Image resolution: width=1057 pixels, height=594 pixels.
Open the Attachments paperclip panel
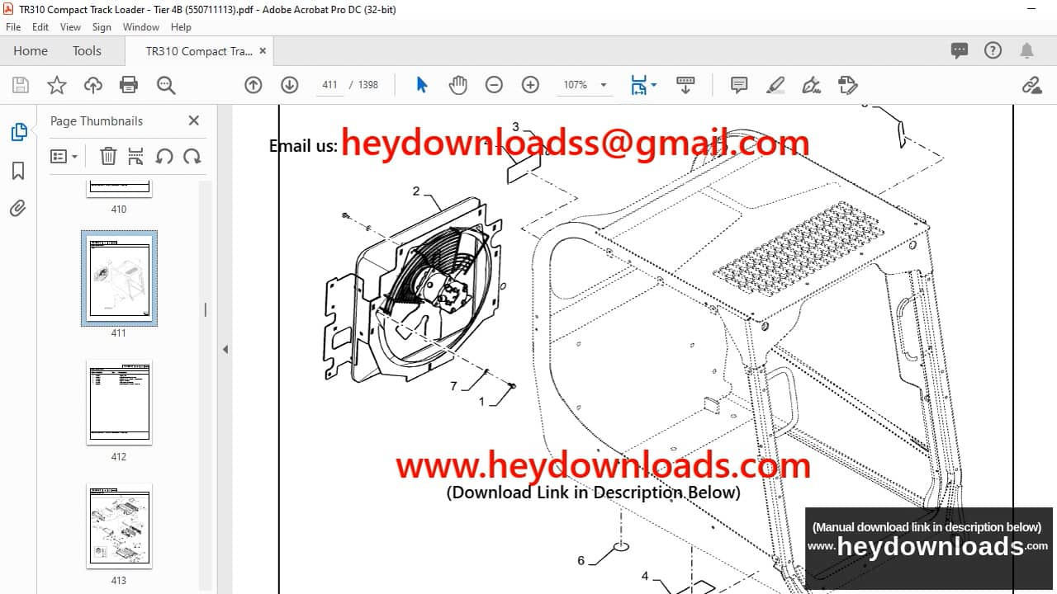pos(18,208)
